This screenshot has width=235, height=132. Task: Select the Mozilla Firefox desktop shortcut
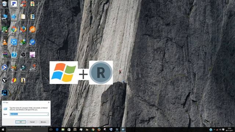(x=23, y=29)
